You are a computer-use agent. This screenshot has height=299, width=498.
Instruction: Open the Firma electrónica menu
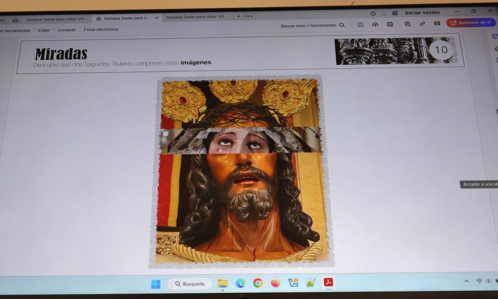[x=101, y=29]
